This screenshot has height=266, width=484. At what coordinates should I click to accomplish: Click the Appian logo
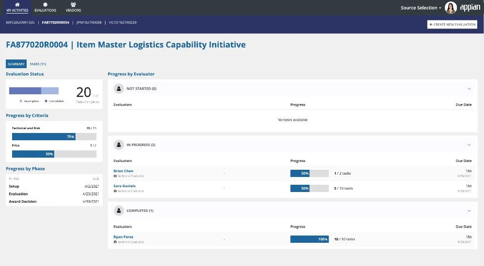[x=469, y=8]
